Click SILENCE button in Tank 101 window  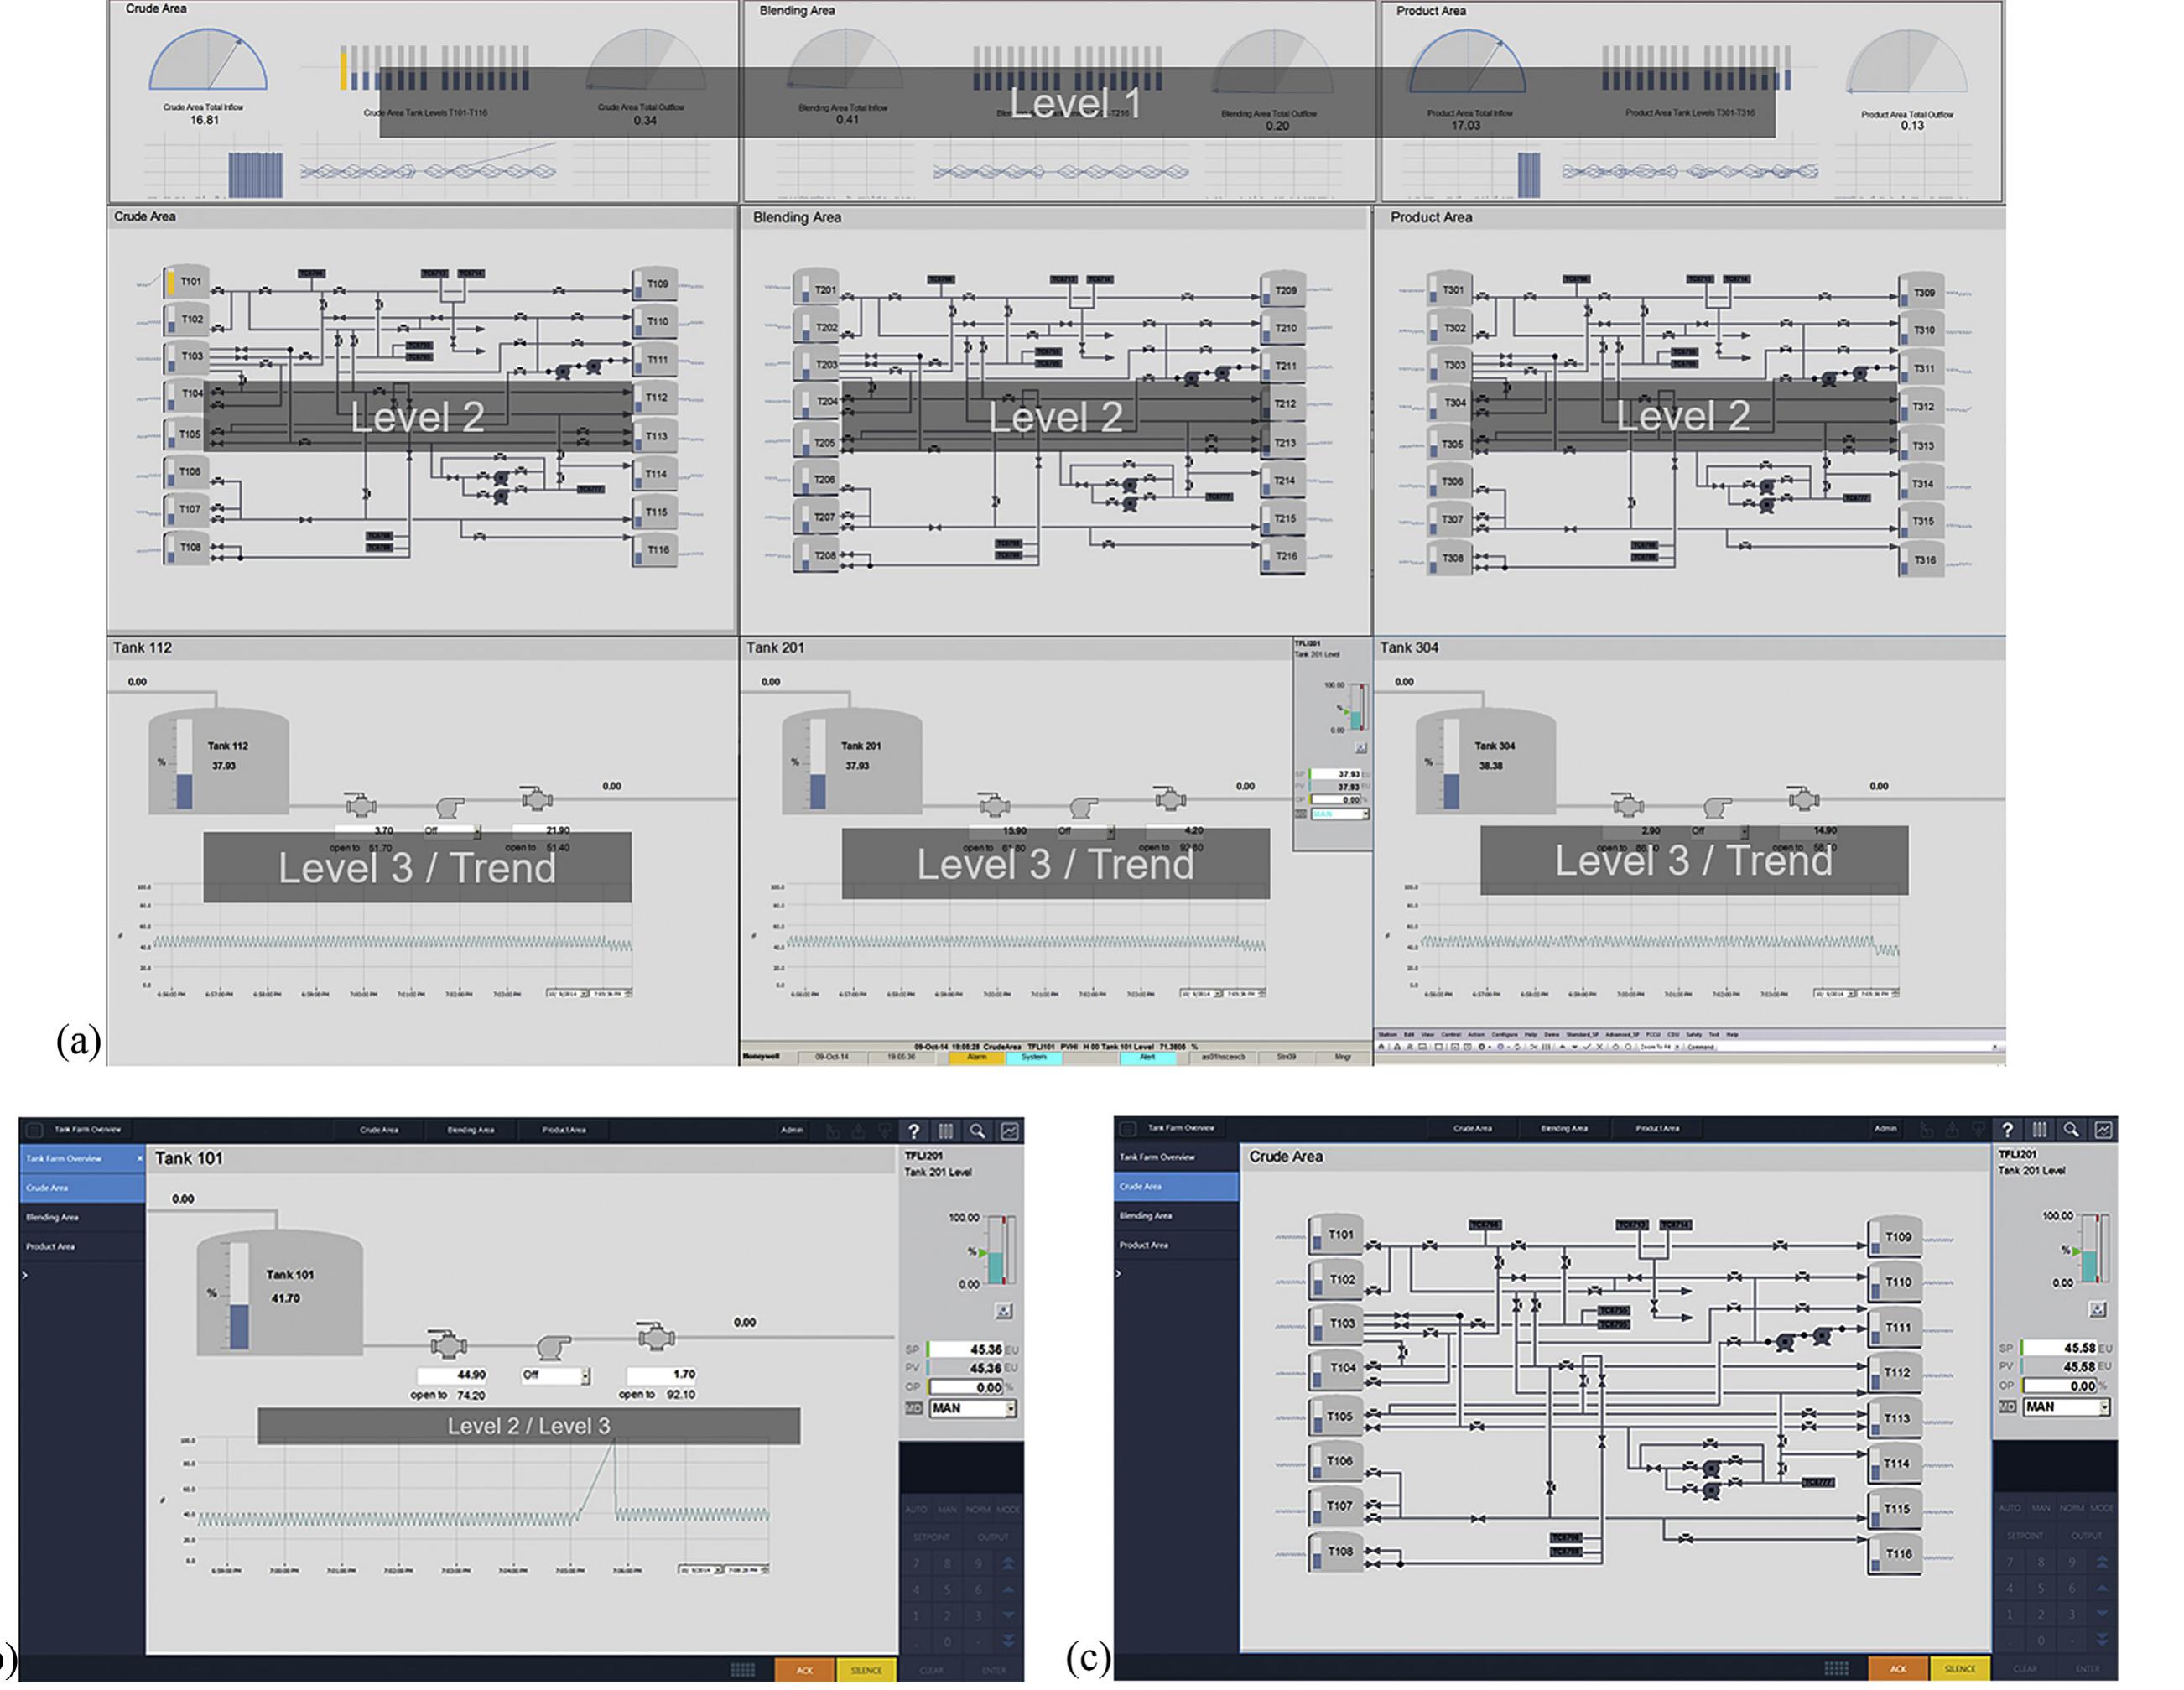point(866,1669)
